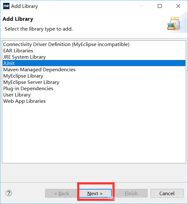Click the disabled Back button
The width and height of the screenshot is (188, 204).
point(61,194)
